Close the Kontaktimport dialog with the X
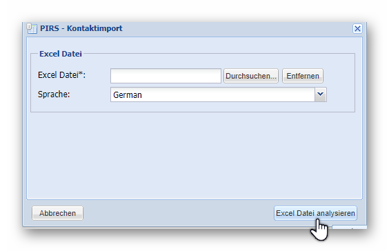The width and height of the screenshot is (389, 251). pyautogui.click(x=357, y=28)
